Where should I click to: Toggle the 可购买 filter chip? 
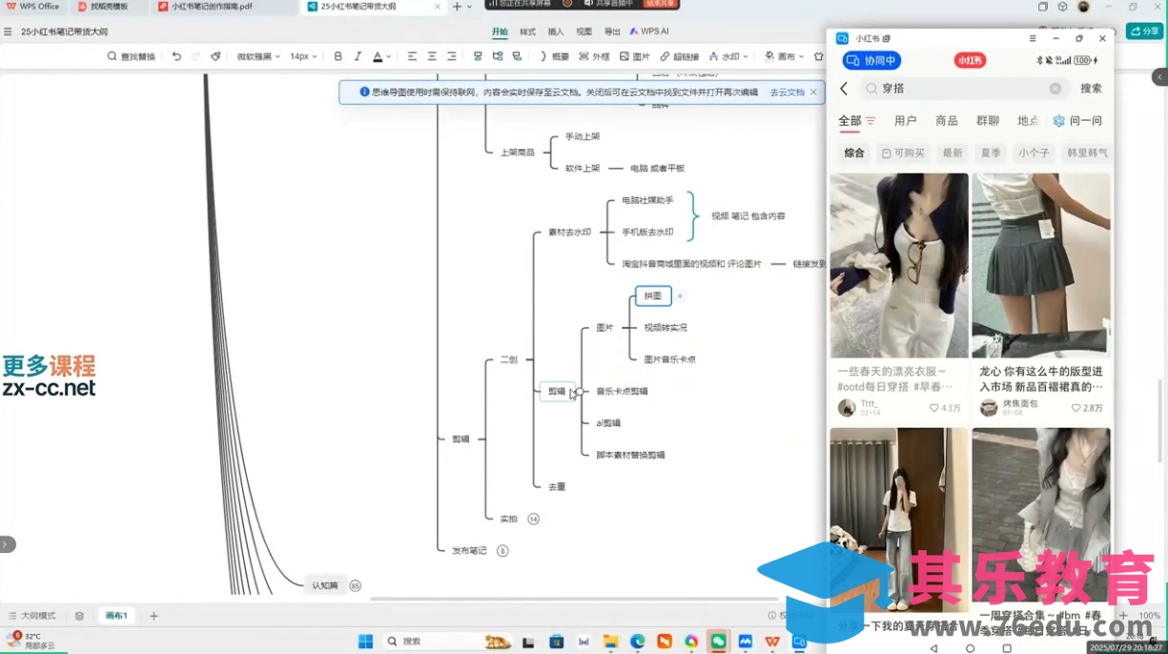tap(903, 153)
